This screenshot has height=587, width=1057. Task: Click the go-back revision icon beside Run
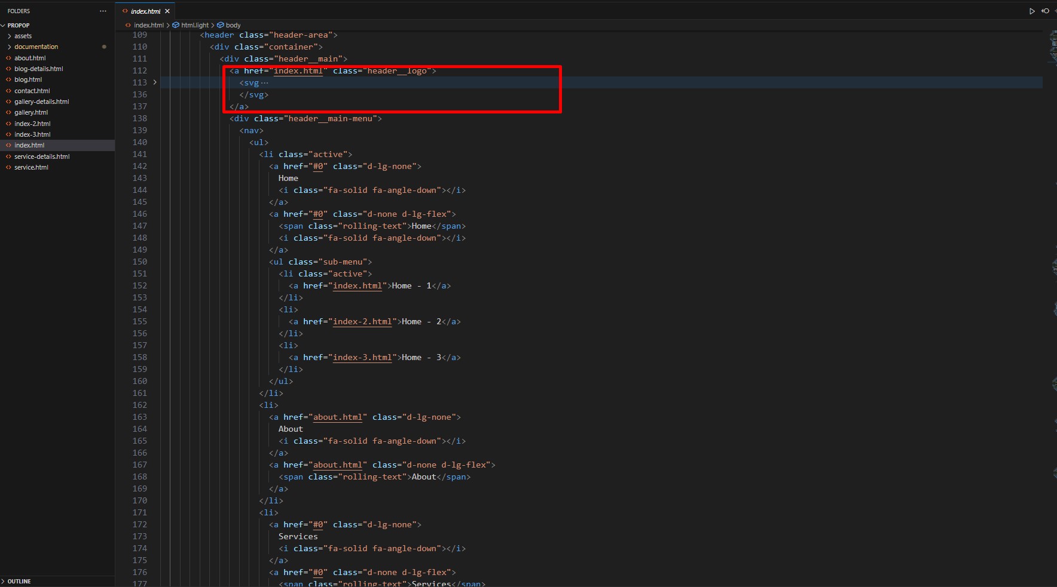click(1045, 11)
